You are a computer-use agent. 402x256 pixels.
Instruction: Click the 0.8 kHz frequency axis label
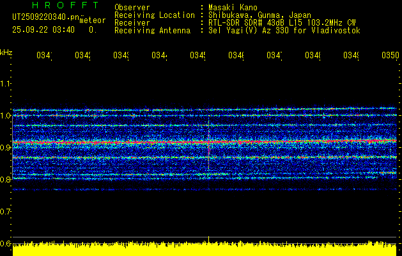(6, 180)
